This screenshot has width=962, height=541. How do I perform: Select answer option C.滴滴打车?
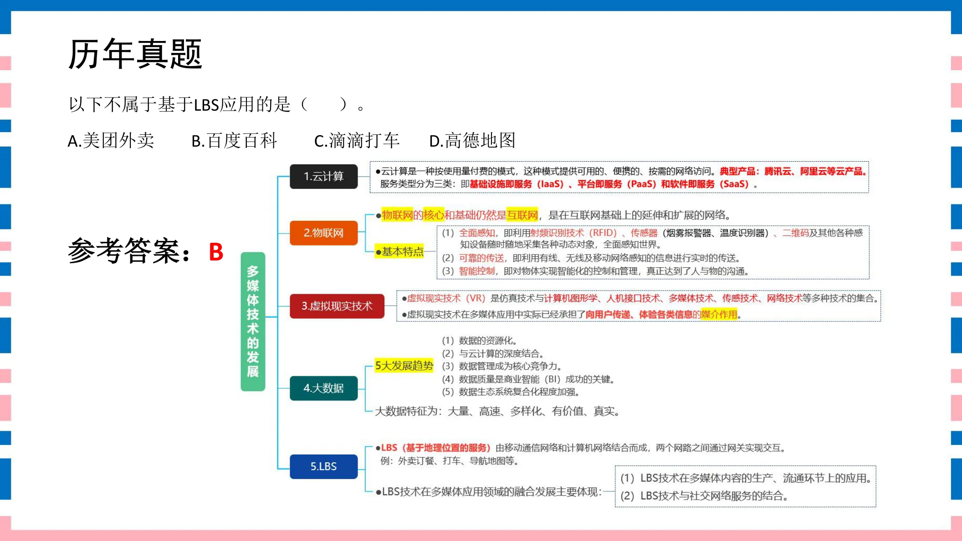[x=357, y=141]
